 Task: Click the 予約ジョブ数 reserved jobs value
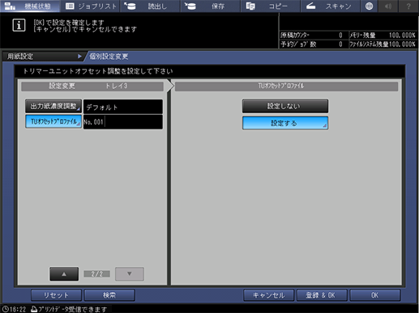click(x=340, y=44)
